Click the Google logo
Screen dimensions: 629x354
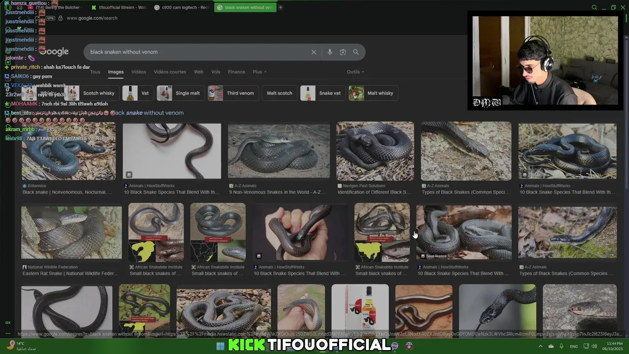click(x=54, y=52)
